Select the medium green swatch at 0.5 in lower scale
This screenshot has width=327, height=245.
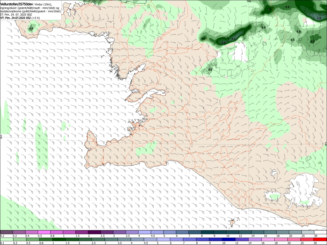click(33, 239)
